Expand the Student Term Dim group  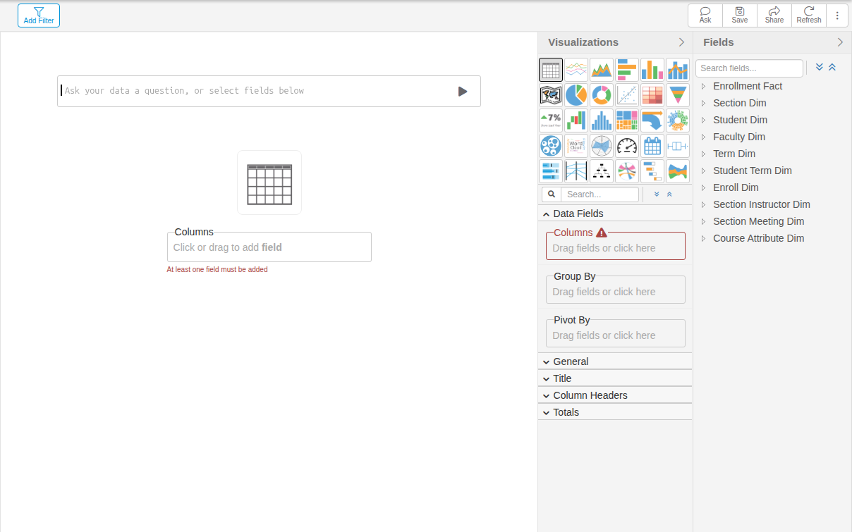click(x=703, y=171)
